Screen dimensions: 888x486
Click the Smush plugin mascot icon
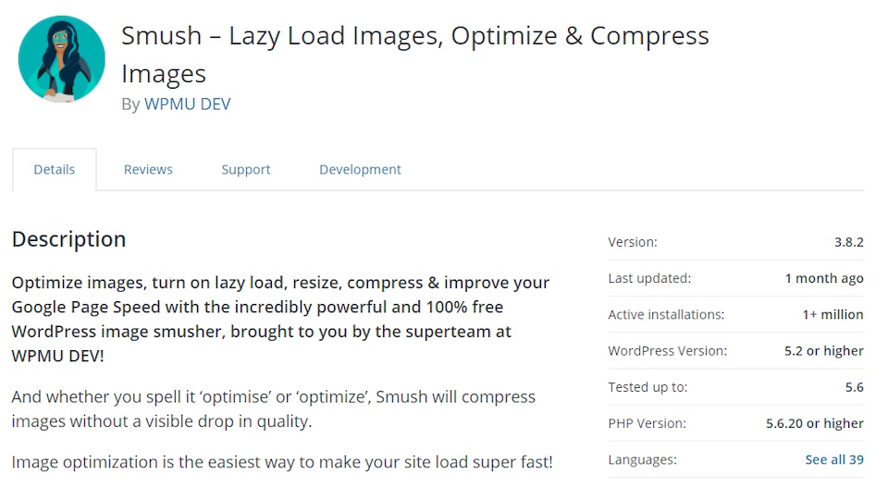point(62,59)
